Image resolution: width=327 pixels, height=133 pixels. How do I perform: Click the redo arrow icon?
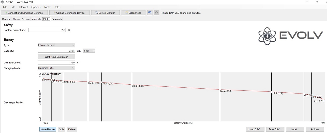(157, 13)
